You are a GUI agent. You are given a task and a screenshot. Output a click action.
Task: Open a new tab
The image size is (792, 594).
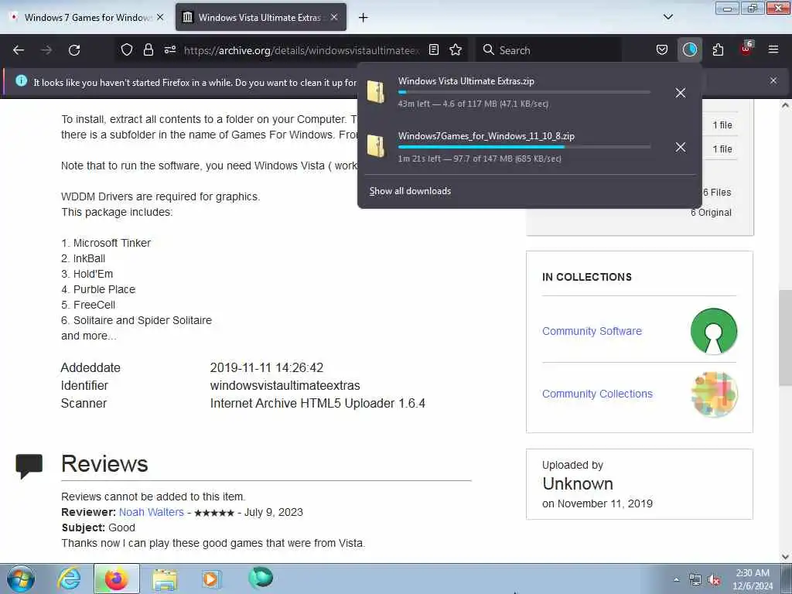[364, 18]
